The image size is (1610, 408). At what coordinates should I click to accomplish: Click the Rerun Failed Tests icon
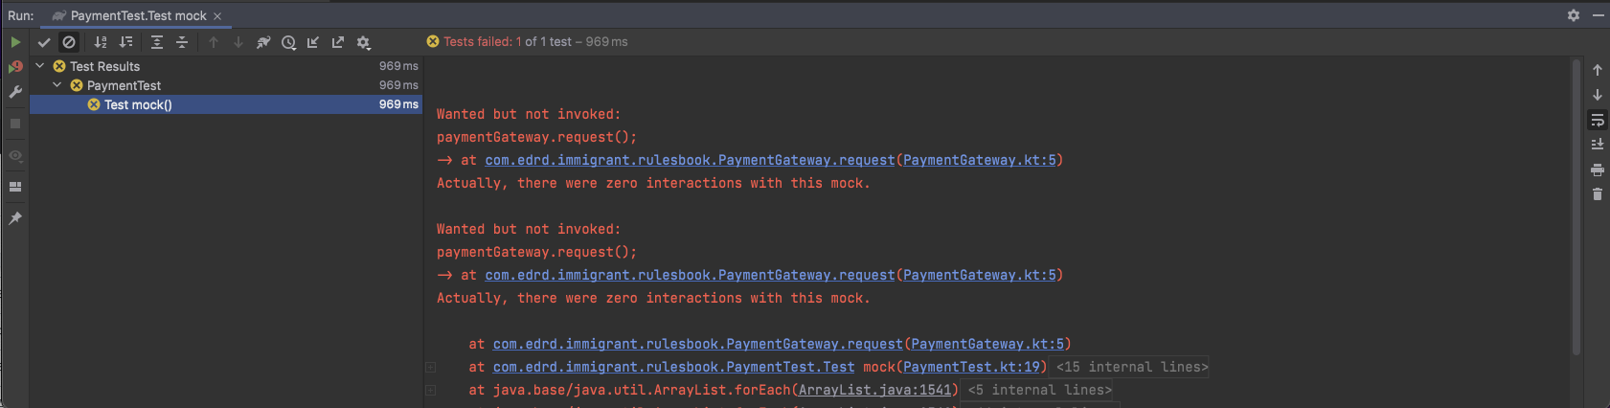pyautogui.click(x=15, y=67)
